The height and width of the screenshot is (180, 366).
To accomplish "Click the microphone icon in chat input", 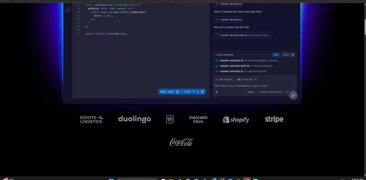I will (216, 92).
